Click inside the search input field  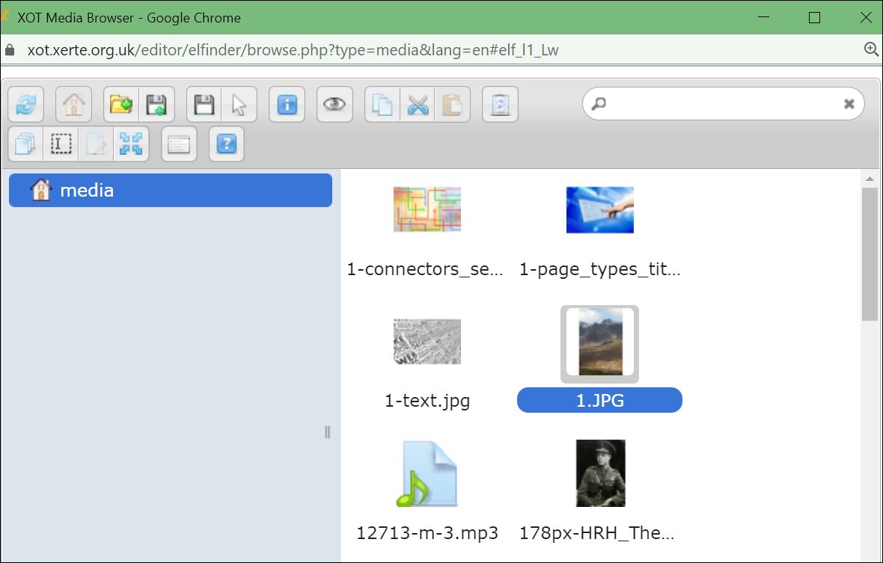coord(718,104)
